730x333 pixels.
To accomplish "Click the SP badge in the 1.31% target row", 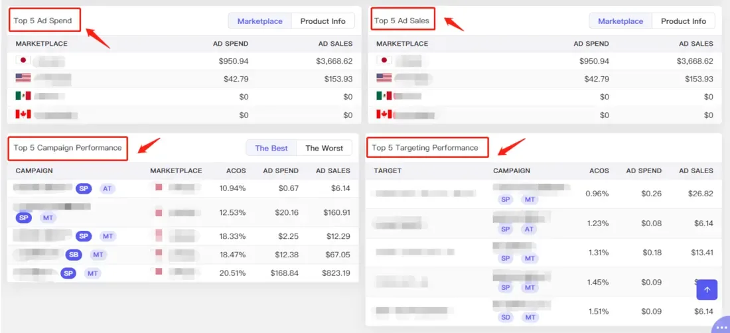I will [506, 258].
